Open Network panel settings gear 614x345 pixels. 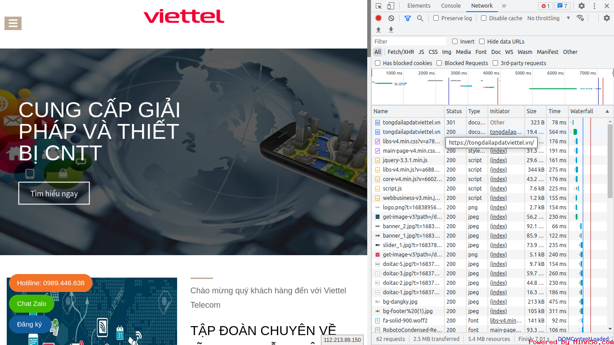click(x=607, y=18)
